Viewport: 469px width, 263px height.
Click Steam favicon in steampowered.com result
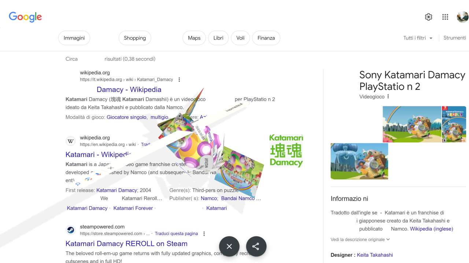coord(70,230)
